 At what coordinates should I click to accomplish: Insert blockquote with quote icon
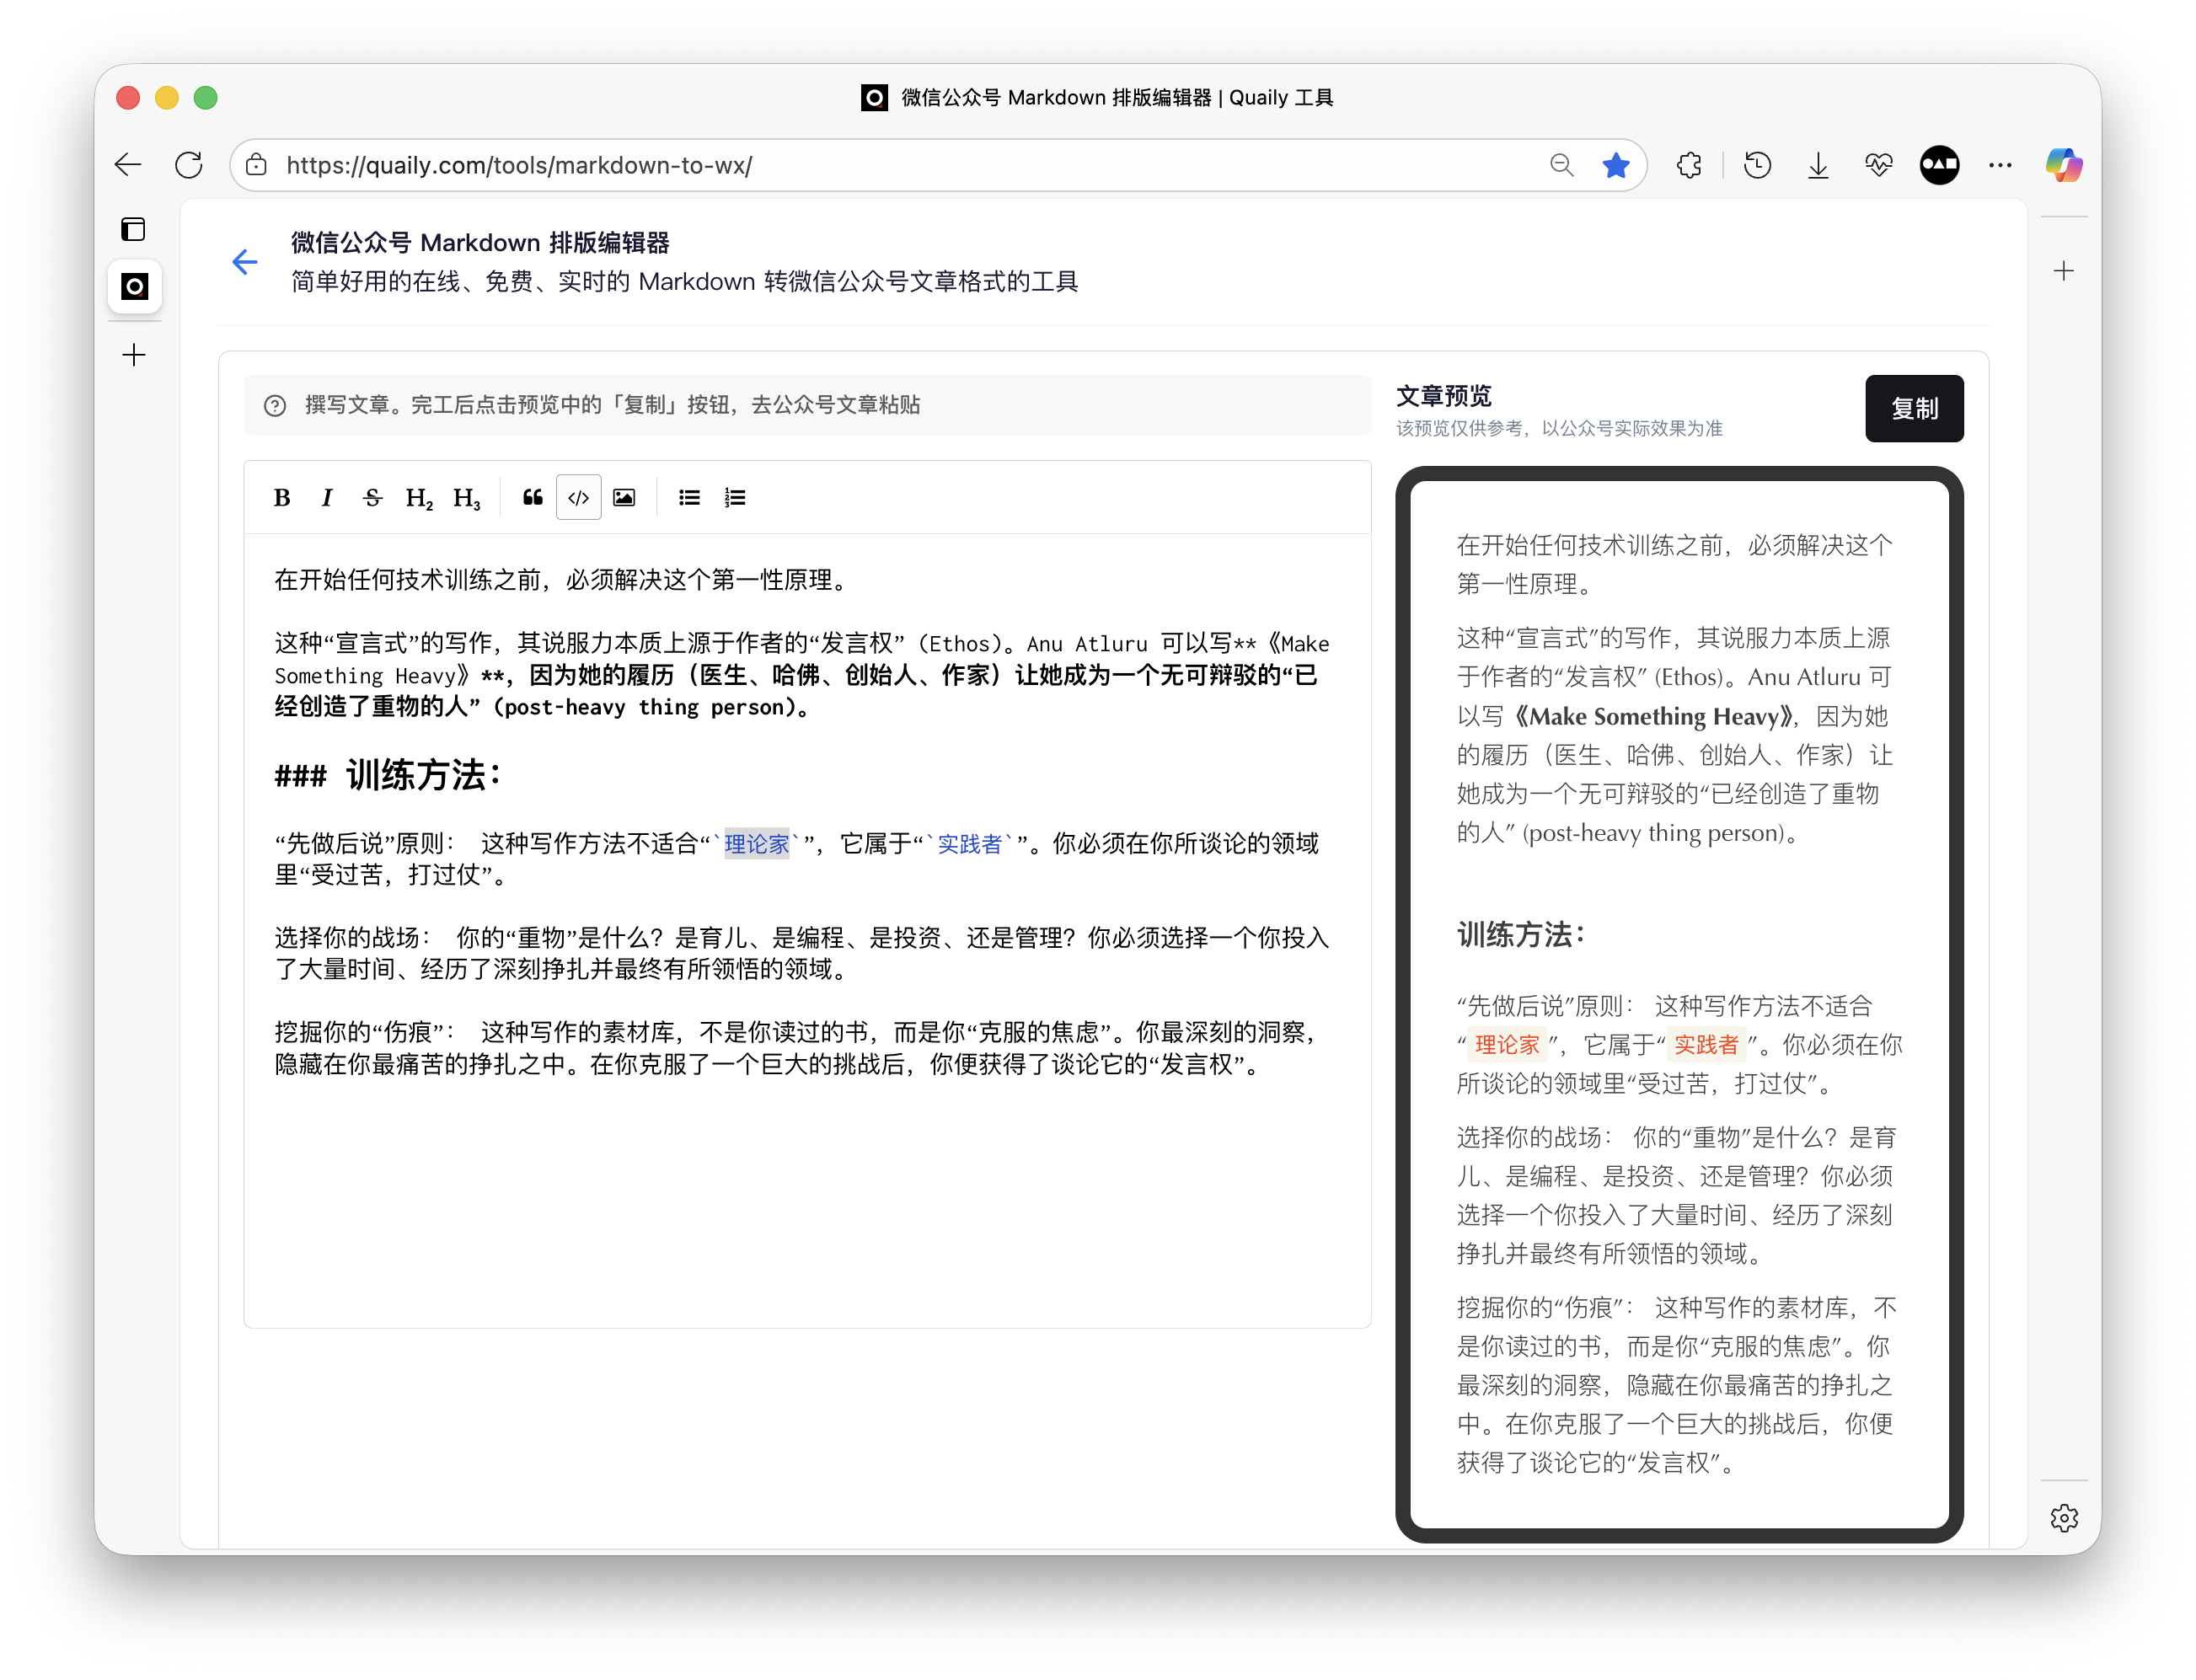tap(533, 497)
